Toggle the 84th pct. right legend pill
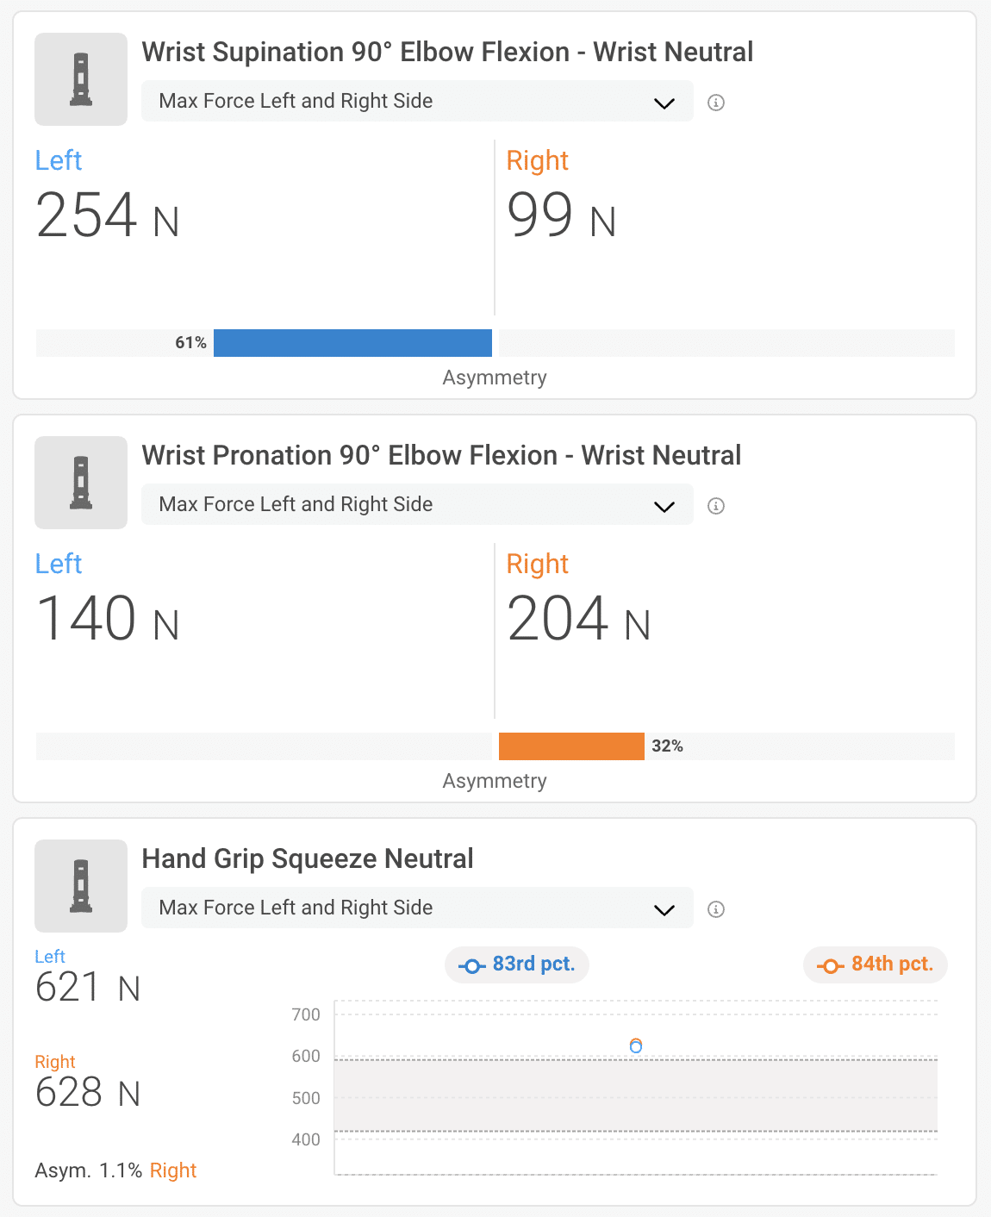 click(876, 964)
